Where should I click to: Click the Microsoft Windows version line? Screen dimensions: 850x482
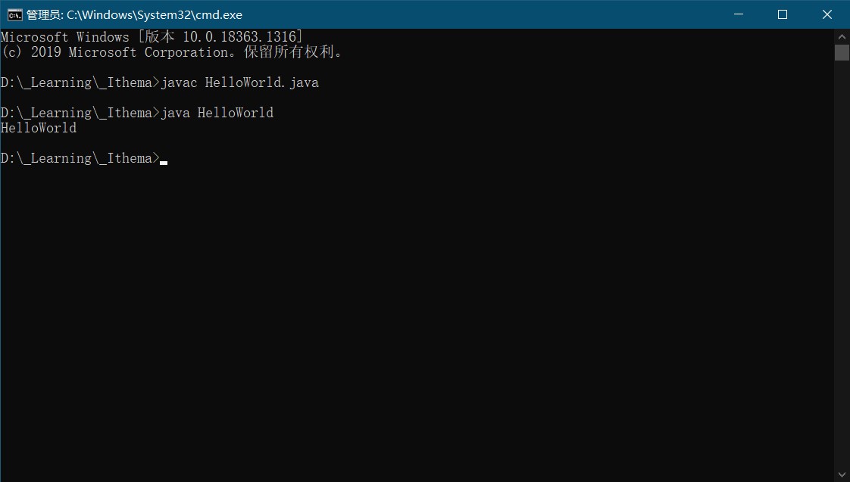pos(152,37)
